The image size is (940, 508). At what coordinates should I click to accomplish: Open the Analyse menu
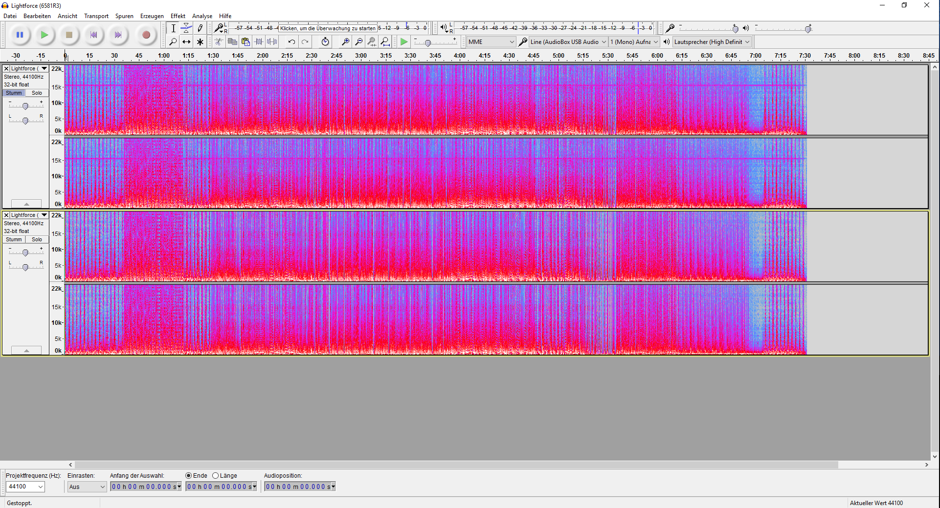coord(202,16)
